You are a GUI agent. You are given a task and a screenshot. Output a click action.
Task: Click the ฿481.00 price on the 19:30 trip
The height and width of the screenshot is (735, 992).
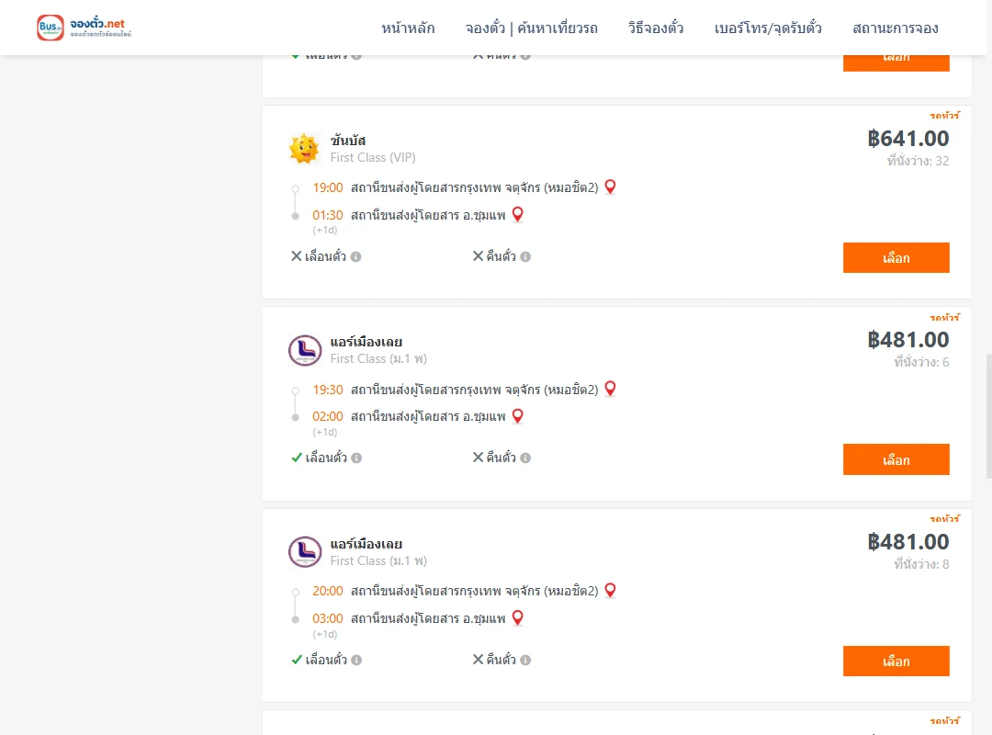pos(907,340)
